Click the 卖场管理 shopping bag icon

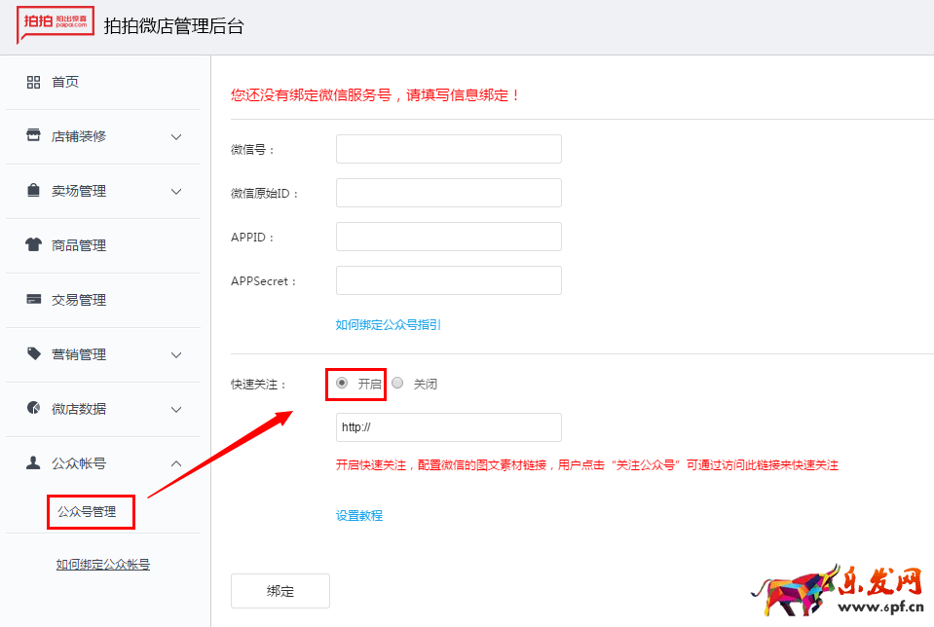tap(34, 191)
